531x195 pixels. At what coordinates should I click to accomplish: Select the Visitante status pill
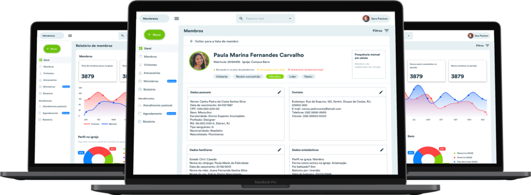[x=222, y=77]
